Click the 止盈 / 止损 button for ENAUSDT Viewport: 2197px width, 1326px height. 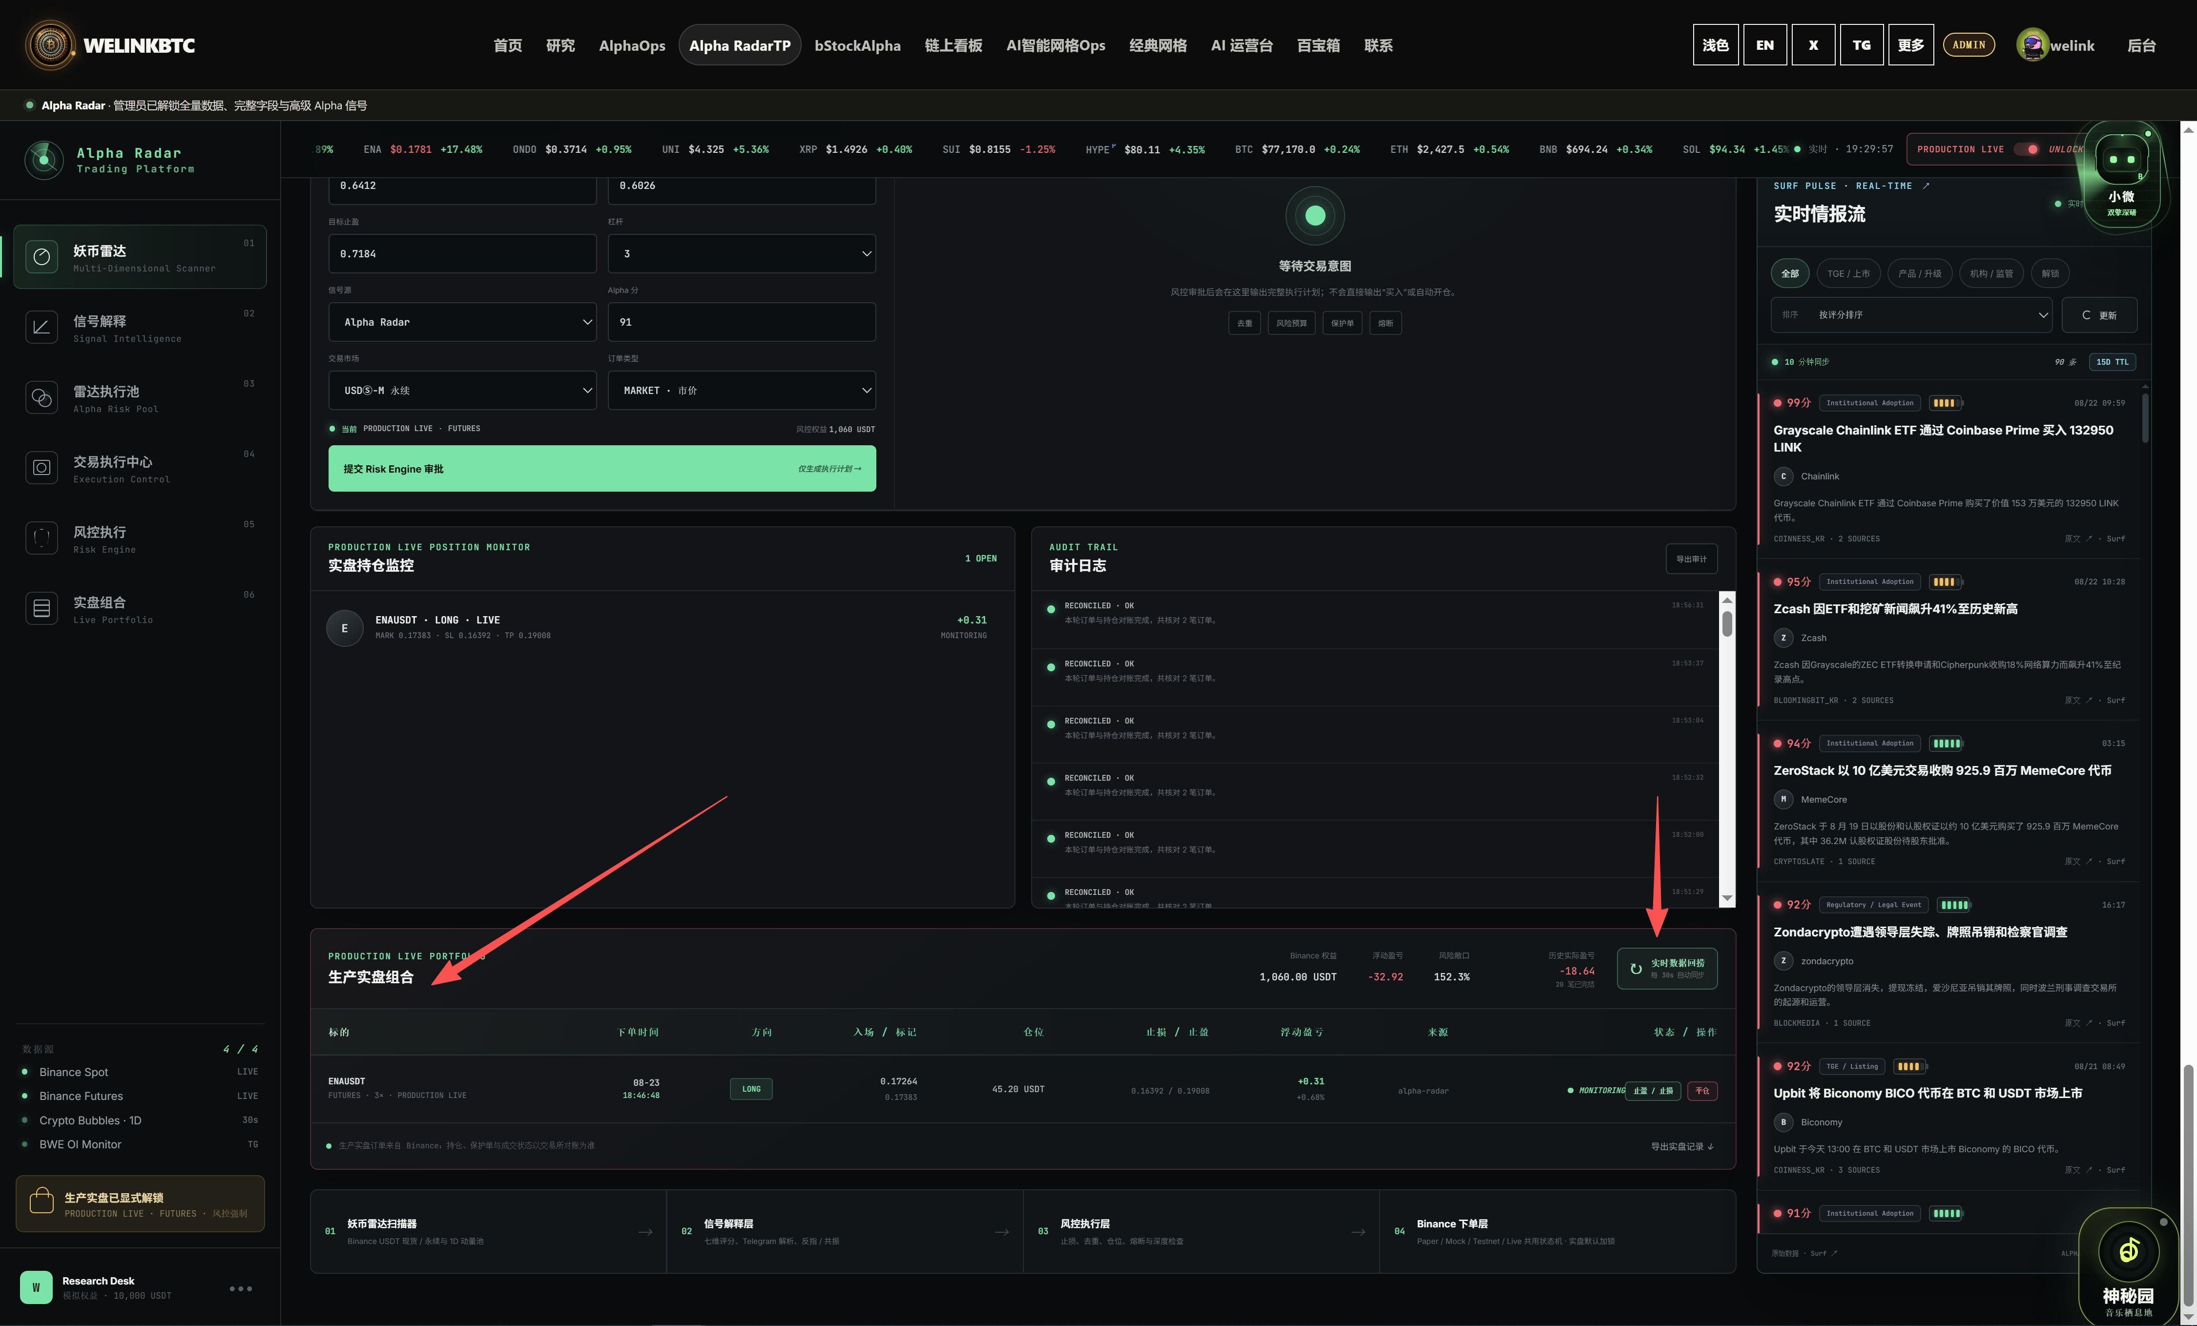1653,1091
